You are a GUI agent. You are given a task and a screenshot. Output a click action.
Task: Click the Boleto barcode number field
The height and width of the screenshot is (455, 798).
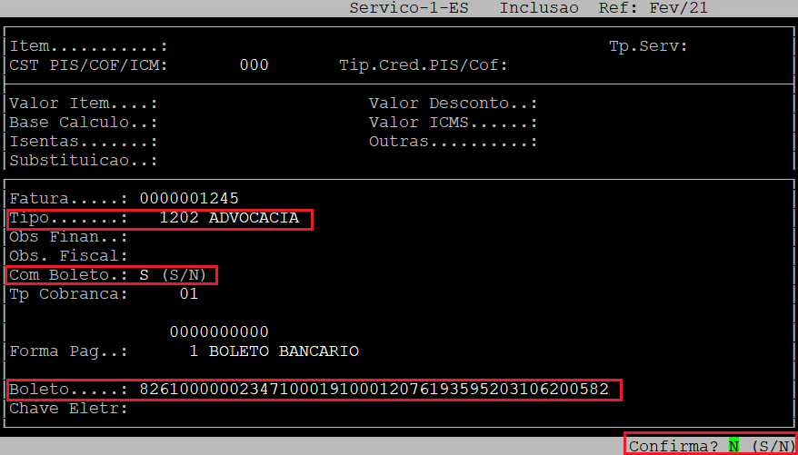click(x=374, y=390)
